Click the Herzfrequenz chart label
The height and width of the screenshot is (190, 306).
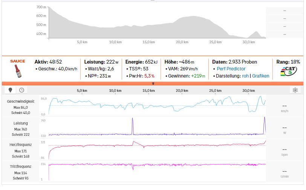tap(21, 144)
